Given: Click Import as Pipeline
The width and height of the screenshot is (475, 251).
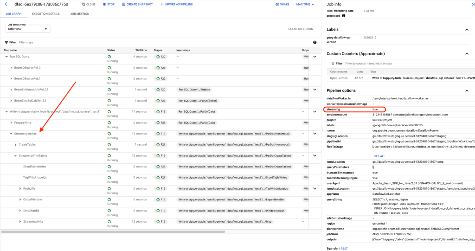Looking at the screenshot, I should coord(176,4).
